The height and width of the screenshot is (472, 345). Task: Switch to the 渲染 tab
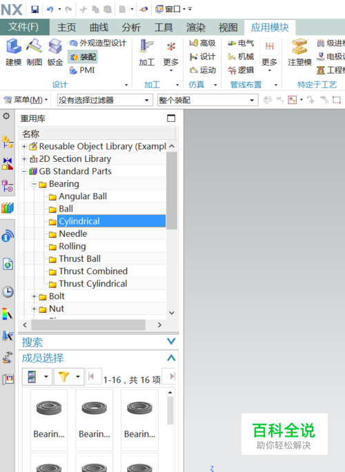pyautogui.click(x=196, y=28)
